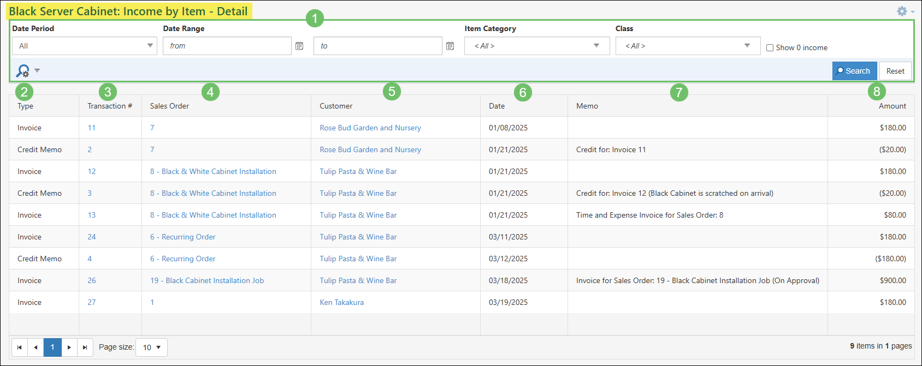Screen dimensions: 922x366
Task: Sort by Memo column header
Action: (587, 106)
